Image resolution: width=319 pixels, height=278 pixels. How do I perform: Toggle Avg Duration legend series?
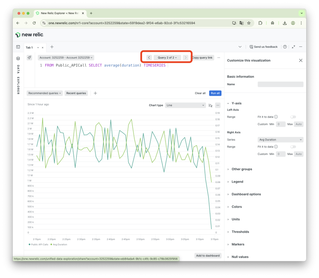59,244
